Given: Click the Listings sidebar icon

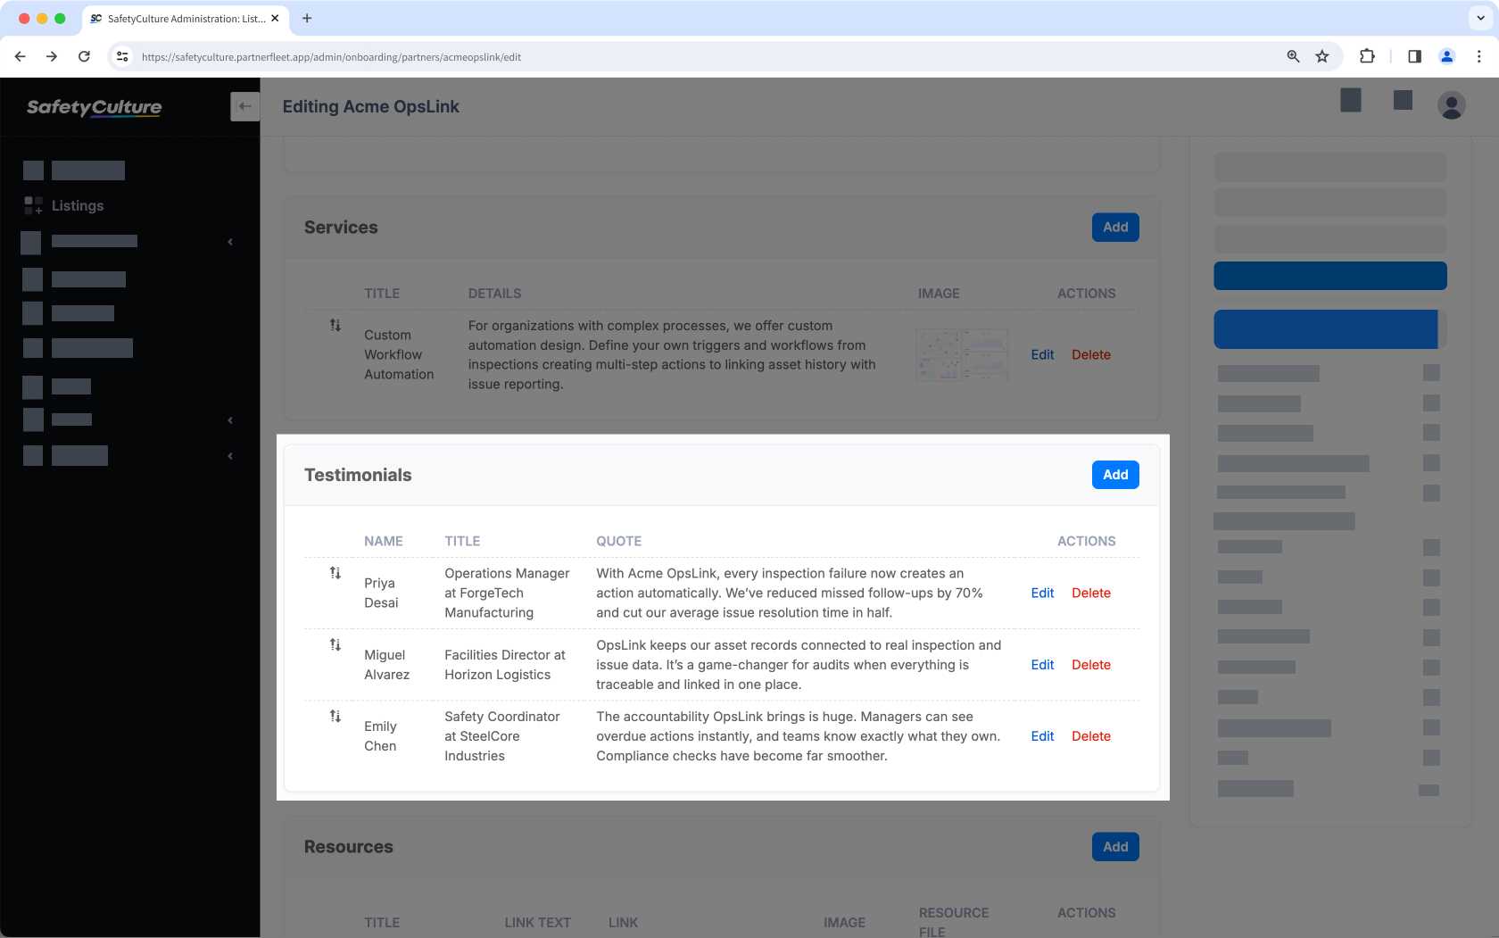Looking at the screenshot, I should click(33, 205).
